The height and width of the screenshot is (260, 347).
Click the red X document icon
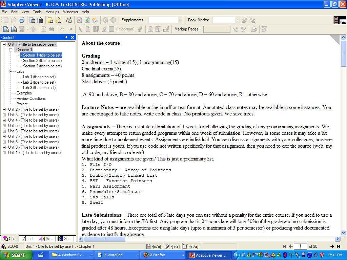click(x=79, y=20)
